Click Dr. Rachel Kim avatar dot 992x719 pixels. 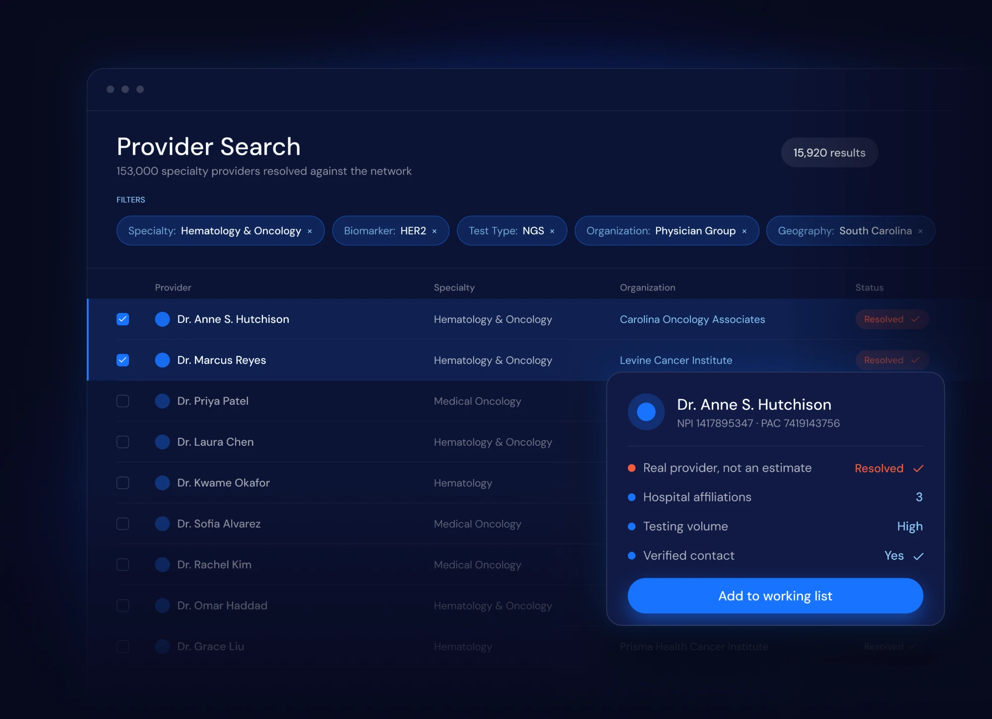[x=162, y=564]
